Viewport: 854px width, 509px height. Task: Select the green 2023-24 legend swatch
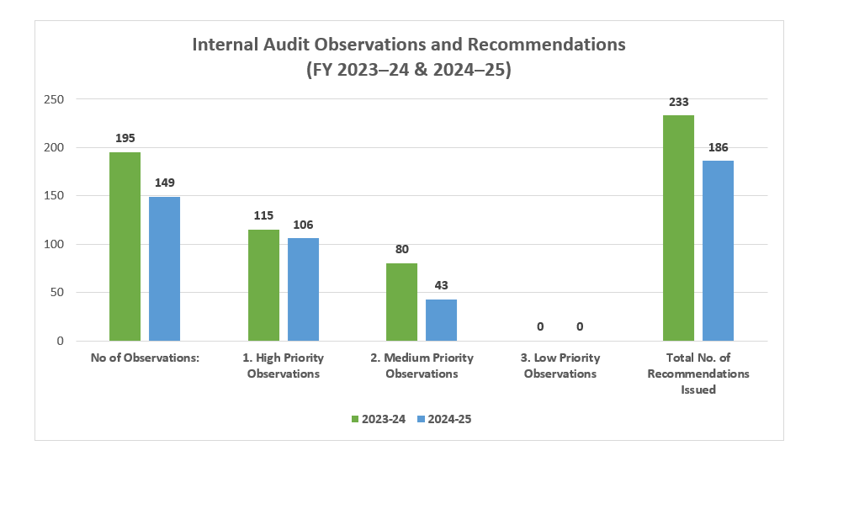pyautogui.click(x=355, y=419)
